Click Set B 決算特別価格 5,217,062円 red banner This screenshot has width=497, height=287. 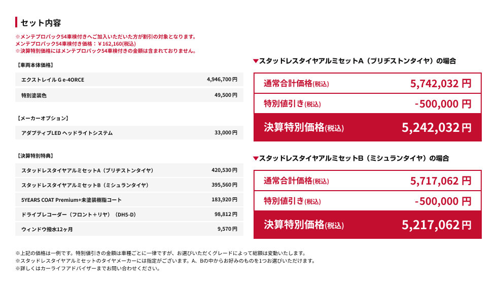[x=368, y=225]
